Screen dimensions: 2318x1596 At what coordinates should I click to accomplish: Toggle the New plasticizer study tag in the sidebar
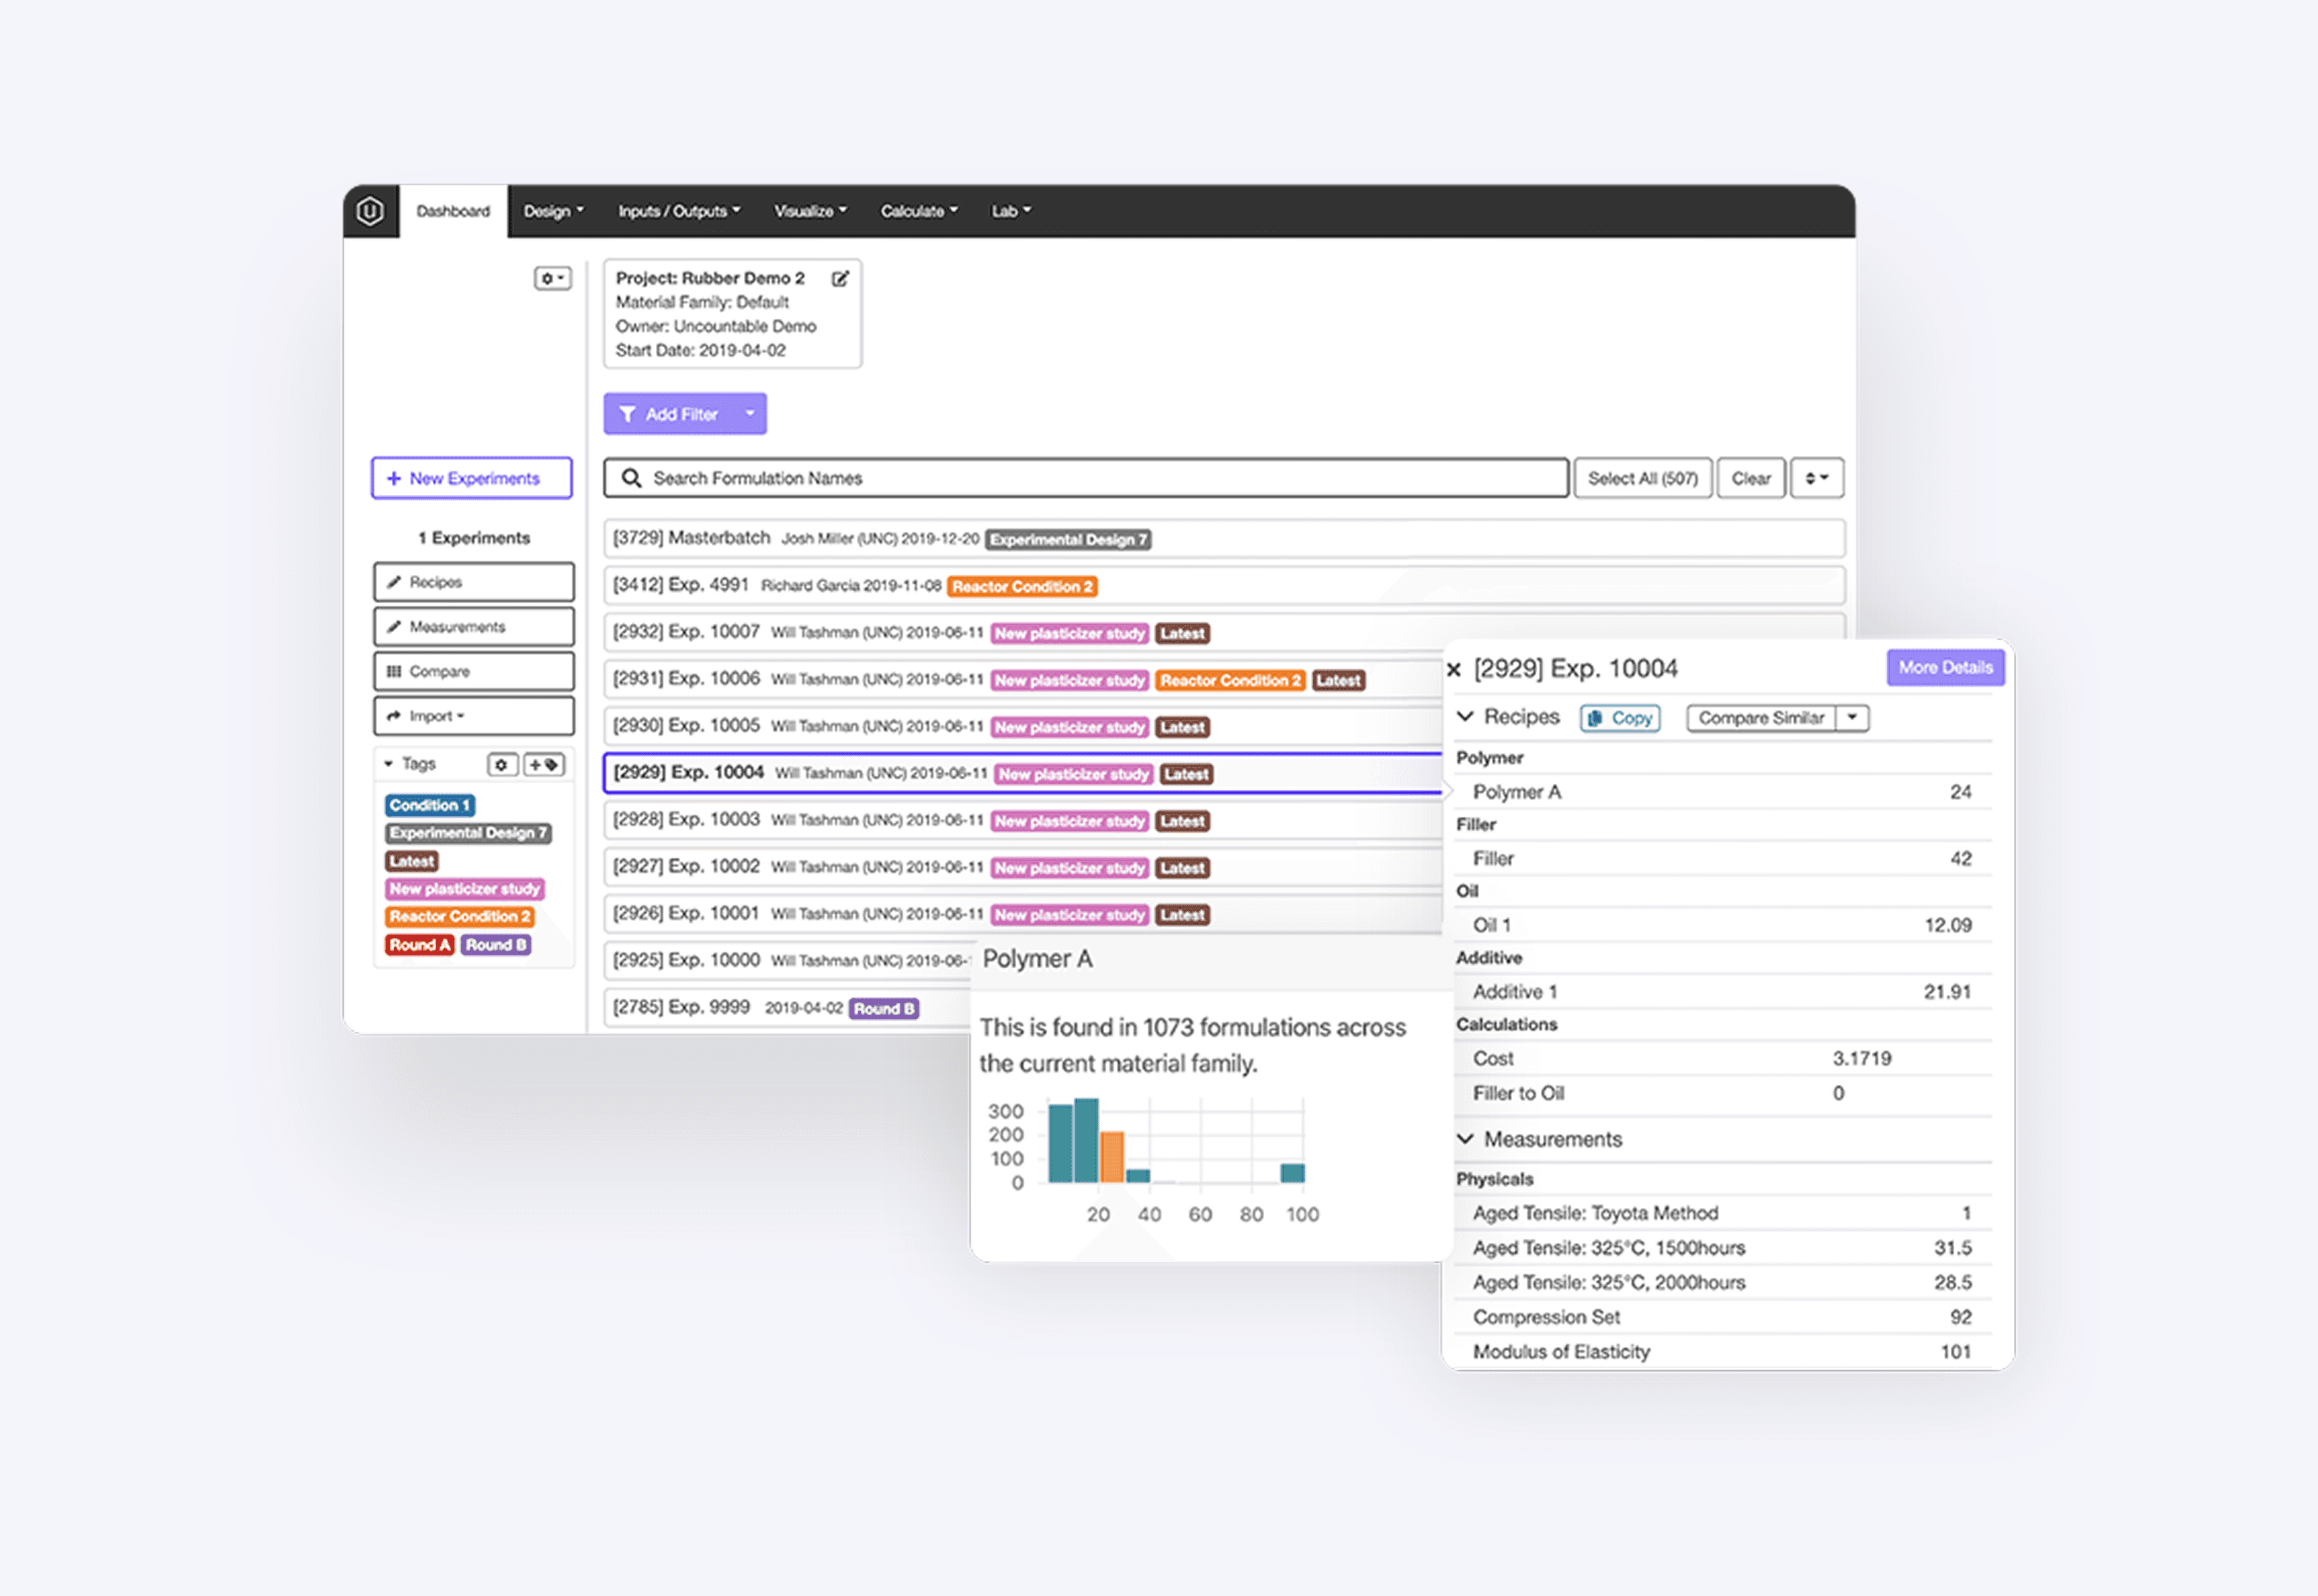pos(464,889)
